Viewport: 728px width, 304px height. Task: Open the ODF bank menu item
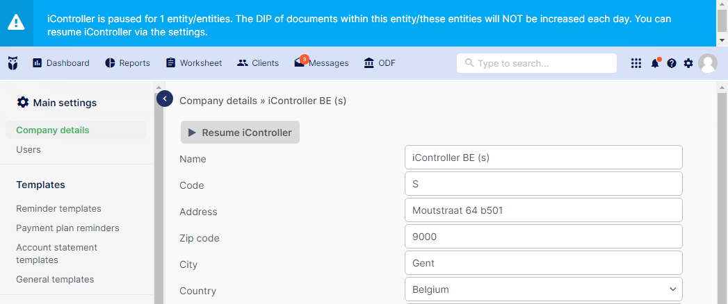(380, 63)
